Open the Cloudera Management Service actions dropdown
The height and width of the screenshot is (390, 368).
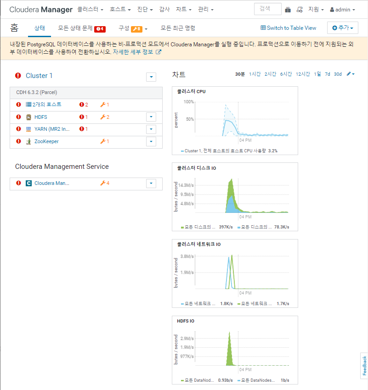[151, 184]
